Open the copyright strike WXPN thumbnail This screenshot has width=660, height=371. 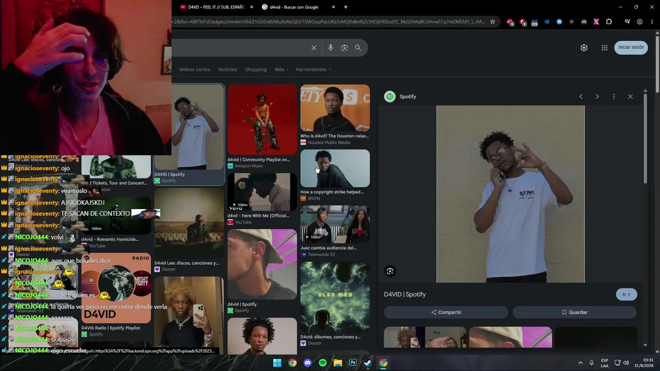[x=335, y=168]
